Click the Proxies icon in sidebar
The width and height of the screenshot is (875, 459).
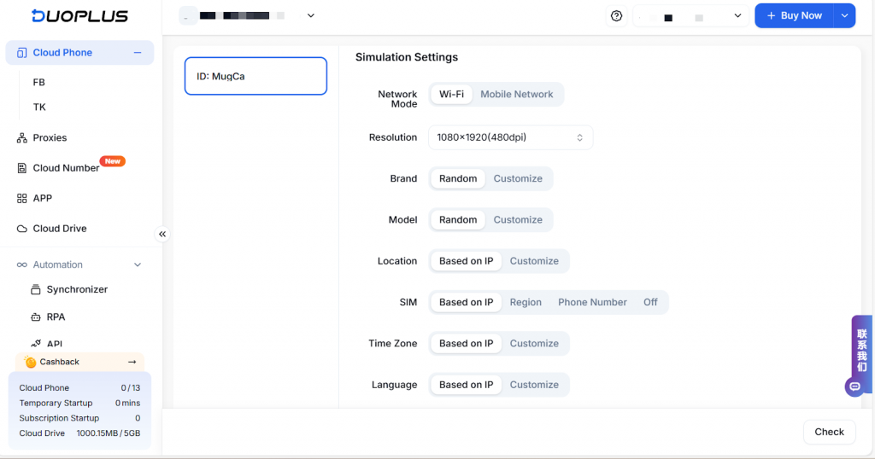22,138
